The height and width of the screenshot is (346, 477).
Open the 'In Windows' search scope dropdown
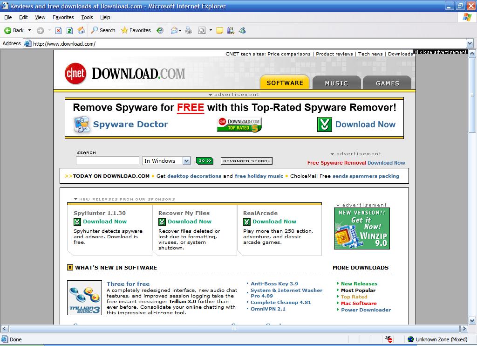click(186, 160)
